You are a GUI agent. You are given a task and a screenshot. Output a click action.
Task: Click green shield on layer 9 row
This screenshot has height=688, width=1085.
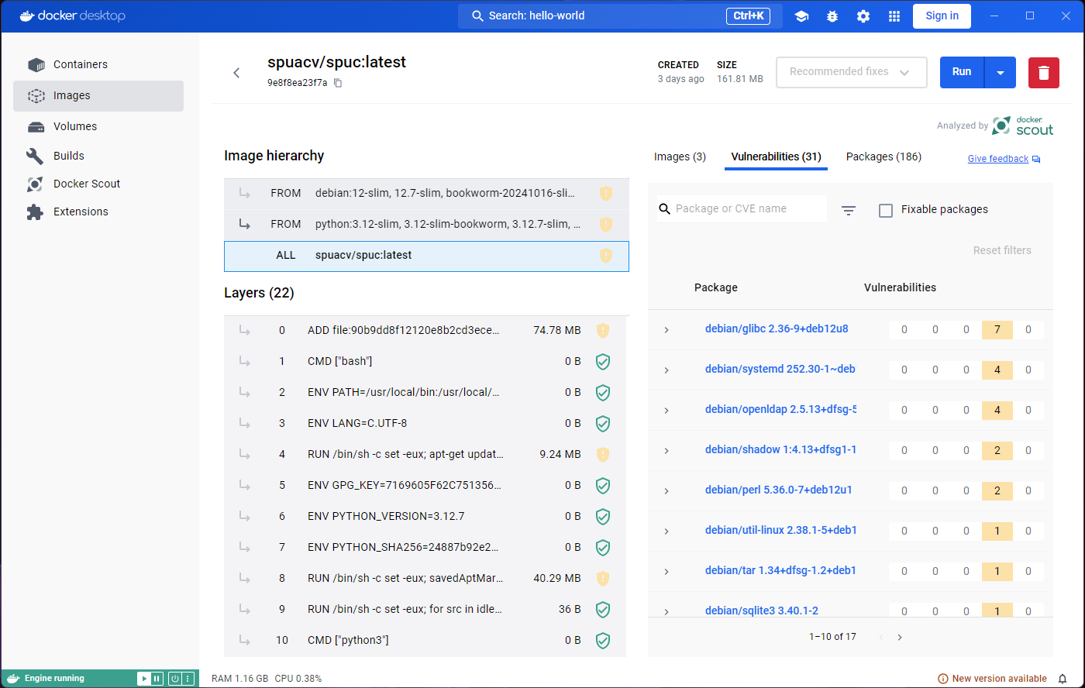coord(603,609)
